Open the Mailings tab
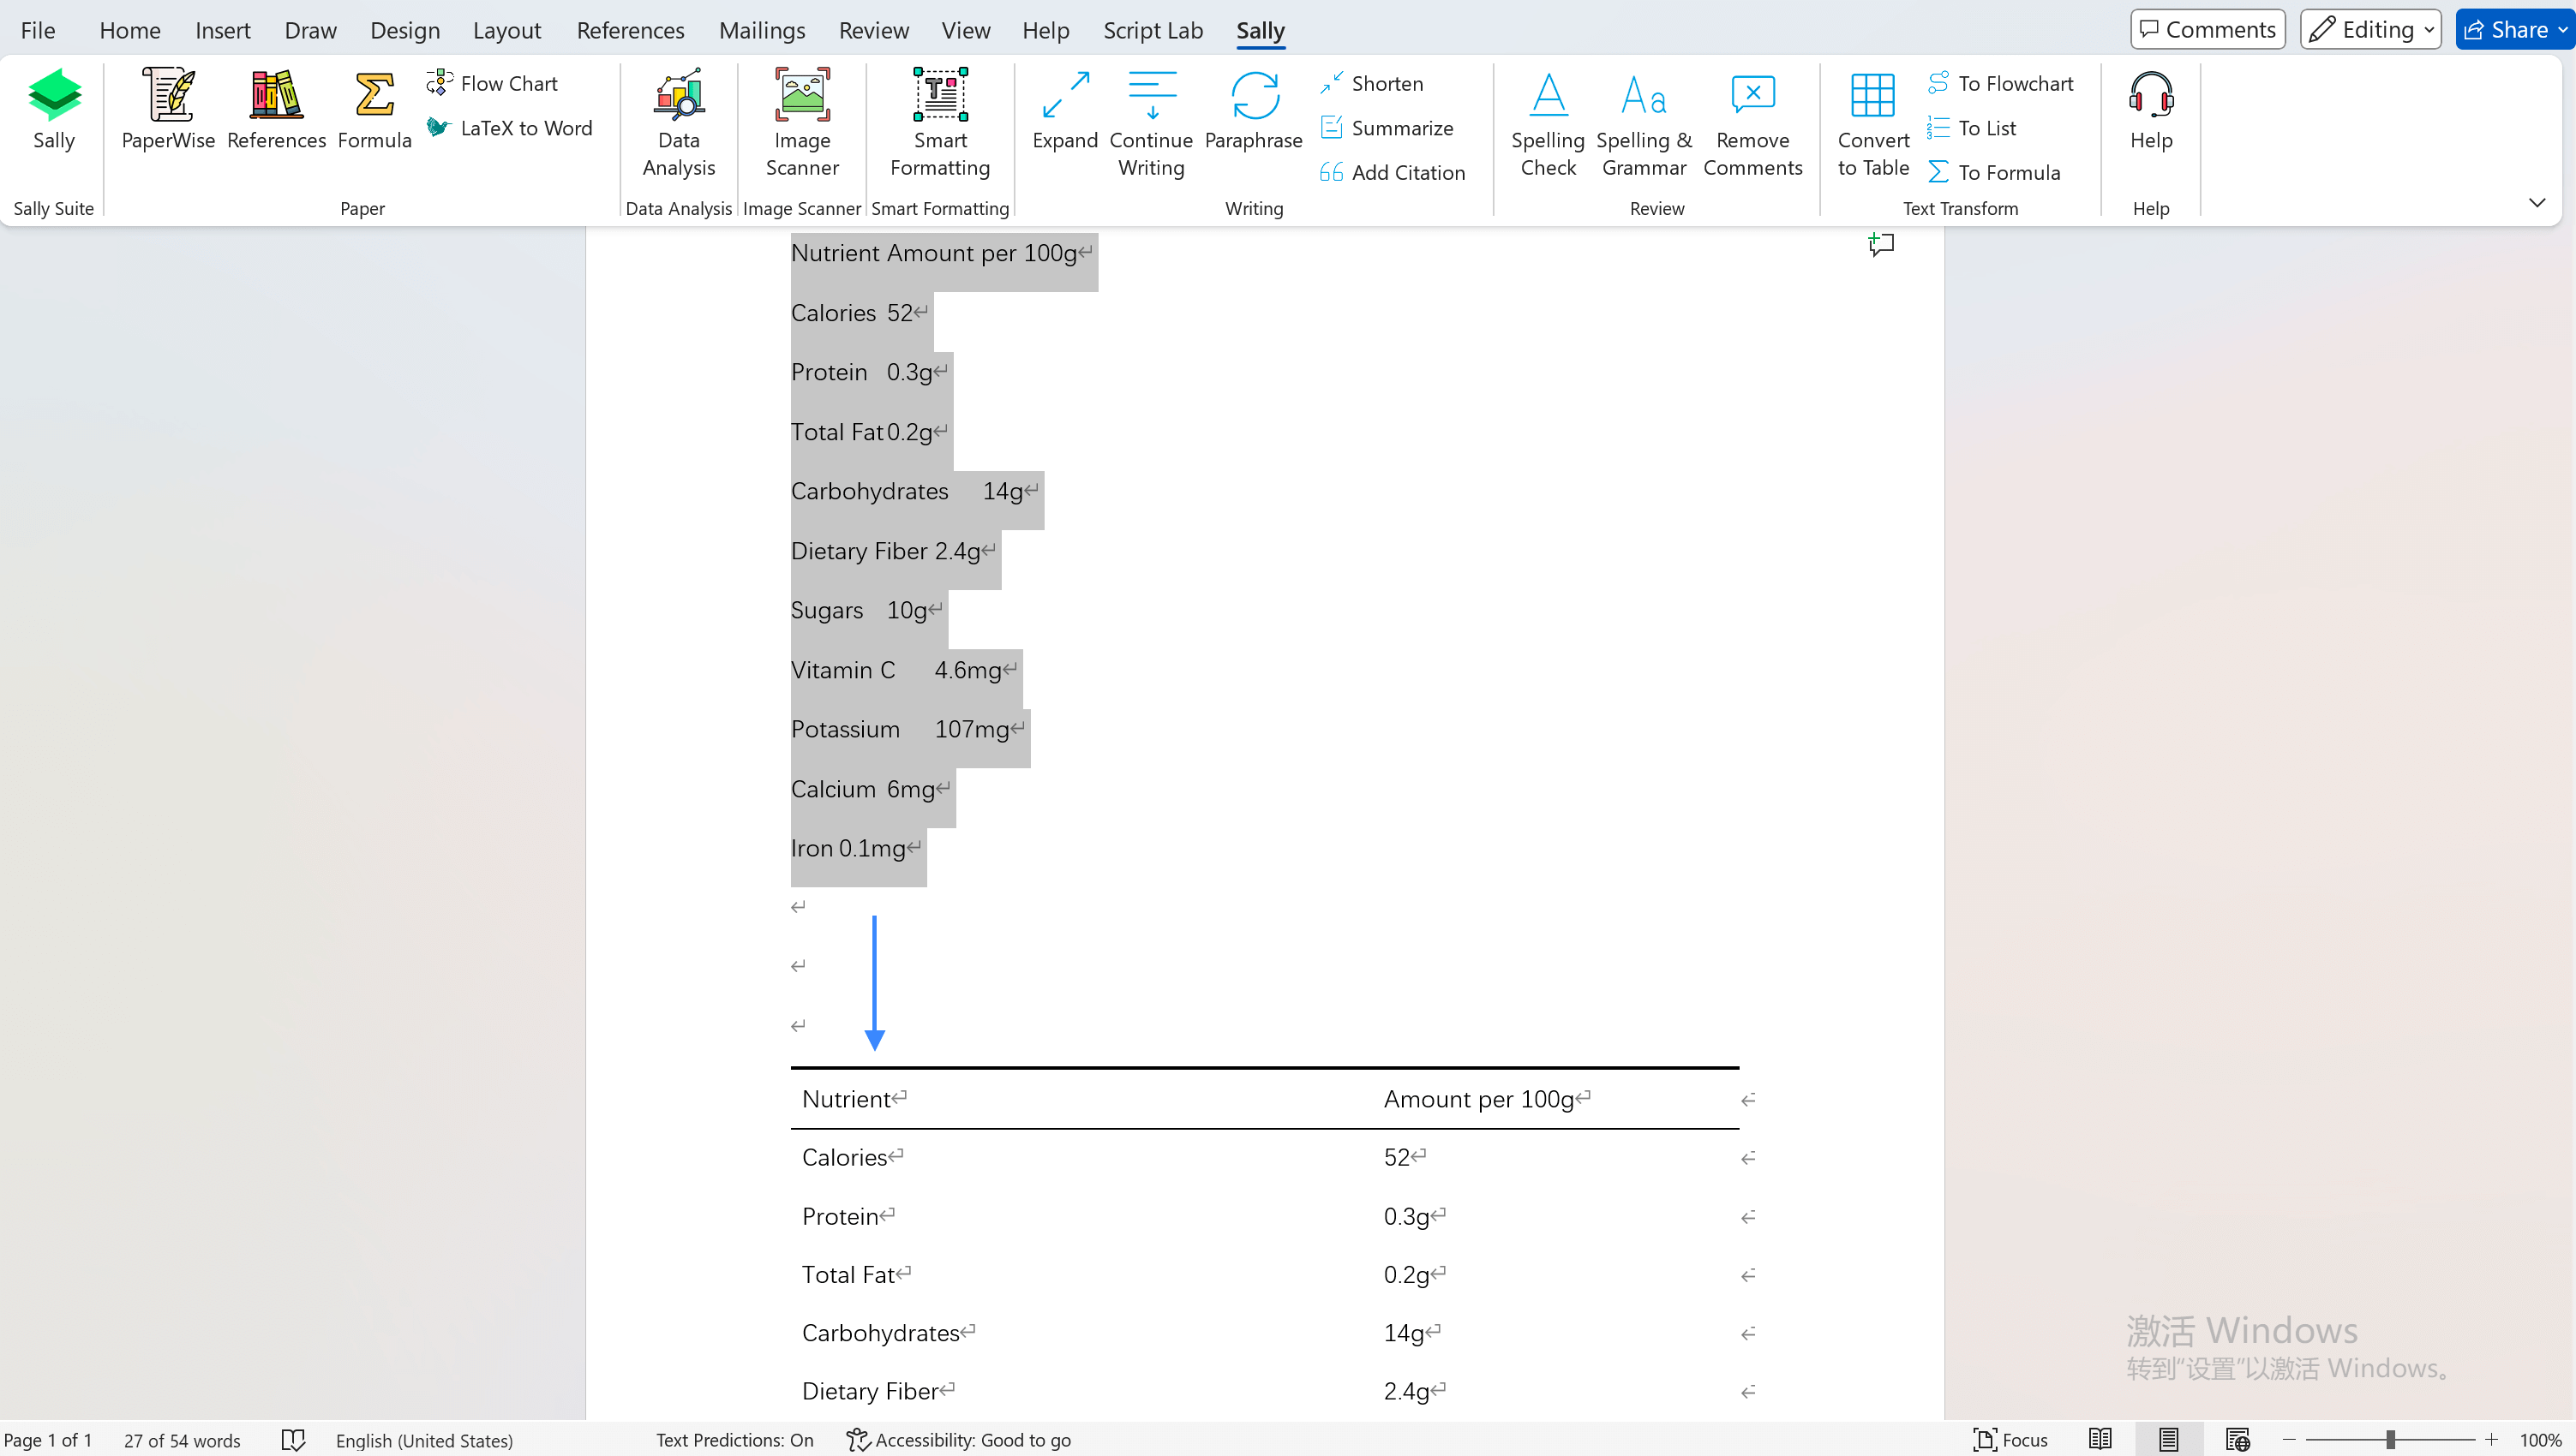 763,30
